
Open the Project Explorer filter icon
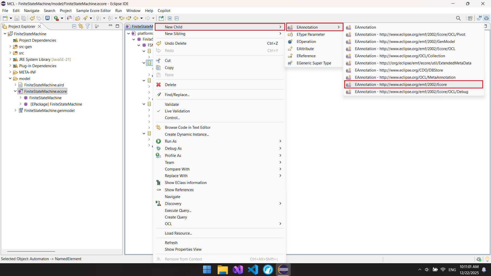[x=88, y=26]
